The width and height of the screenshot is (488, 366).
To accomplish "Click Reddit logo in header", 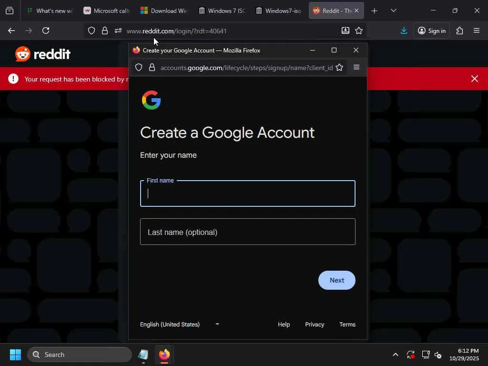I will (43, 54).
